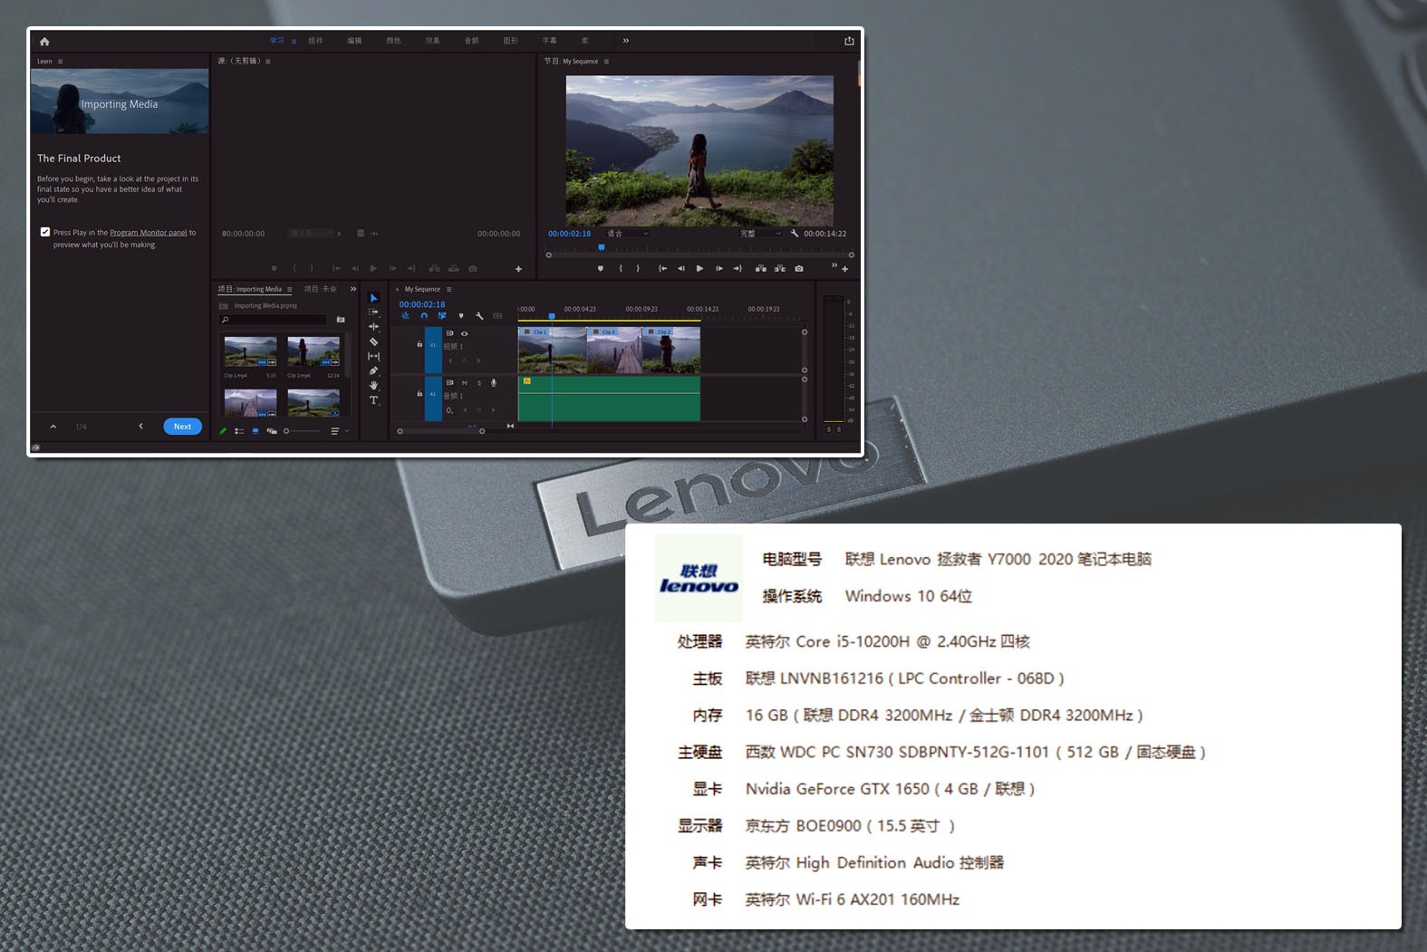
Task: Toggle snap in timeline
Action: click(x=424, y=316)
